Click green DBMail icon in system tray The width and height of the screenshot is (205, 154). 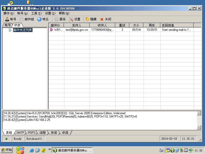[x=172, y=150]
